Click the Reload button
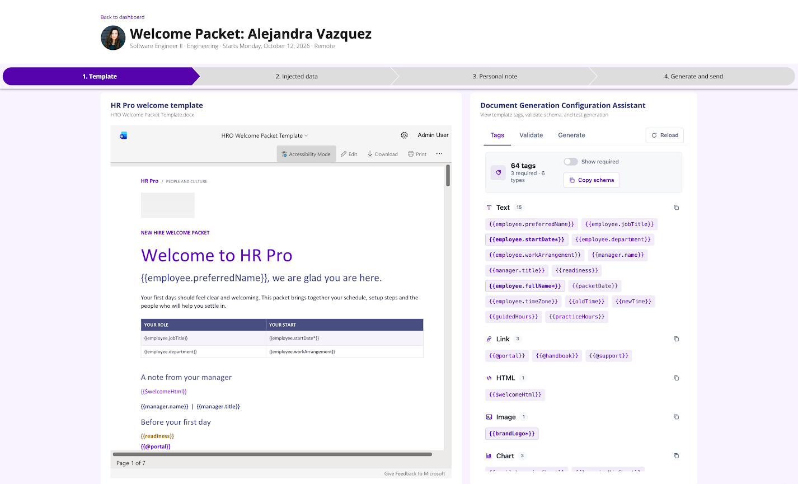The image size is (798, 484). click(665, 135)
